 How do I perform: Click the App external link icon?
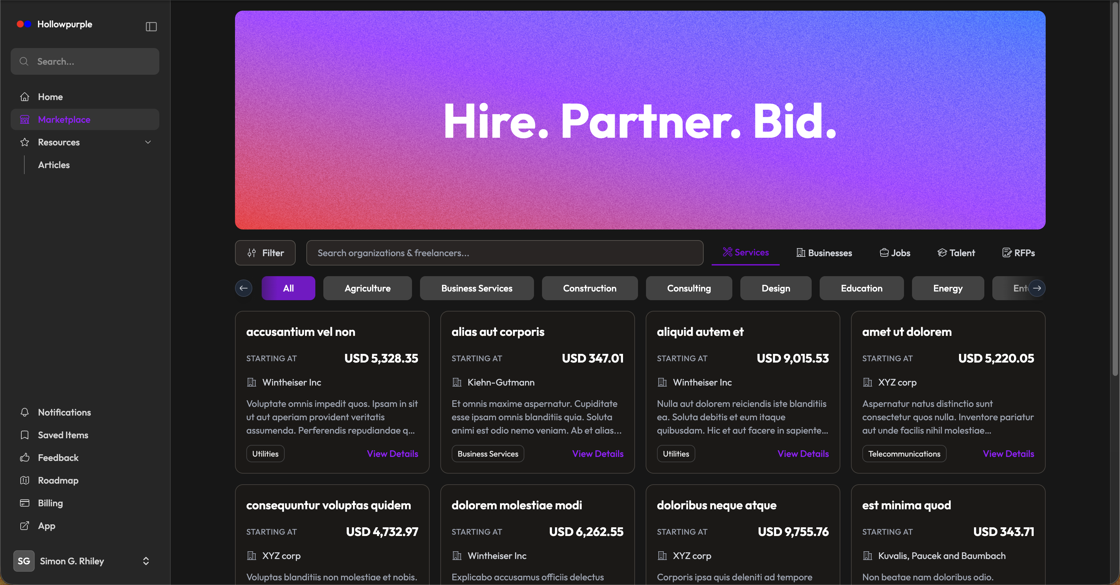click(25, 526)
